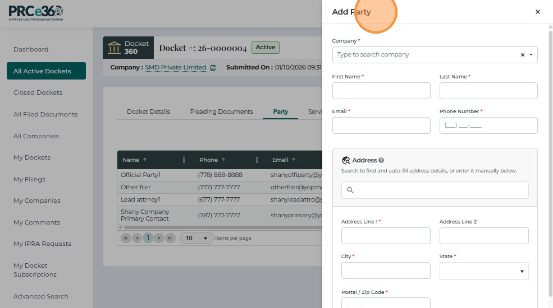
Task: Select page 1 in the pager
Action: [x=148, y=238]
